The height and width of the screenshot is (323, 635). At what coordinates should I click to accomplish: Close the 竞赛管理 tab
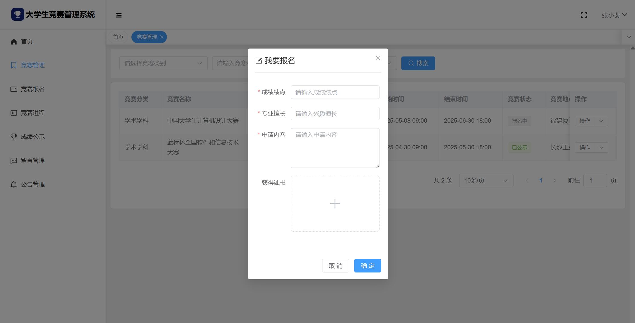coord(162,37)
